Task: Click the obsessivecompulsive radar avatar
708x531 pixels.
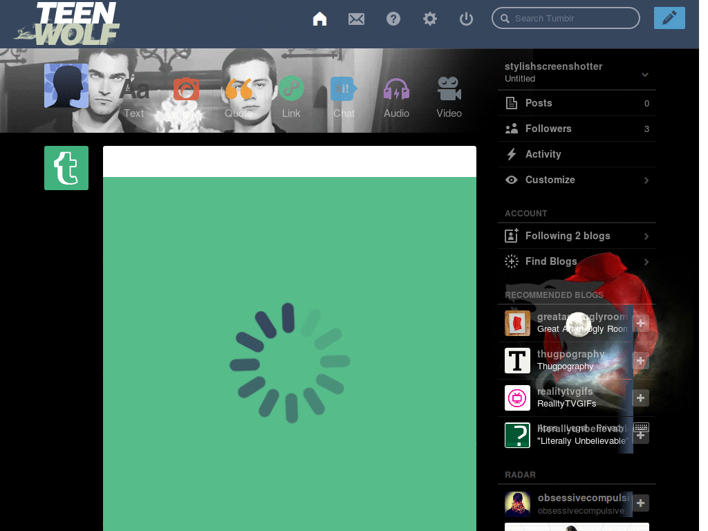Action: pos(517,504)
